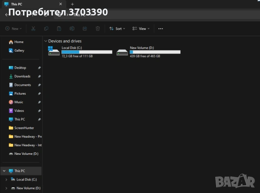Open Gallery in sidebar
260x193 pixels.
(17, 50)
